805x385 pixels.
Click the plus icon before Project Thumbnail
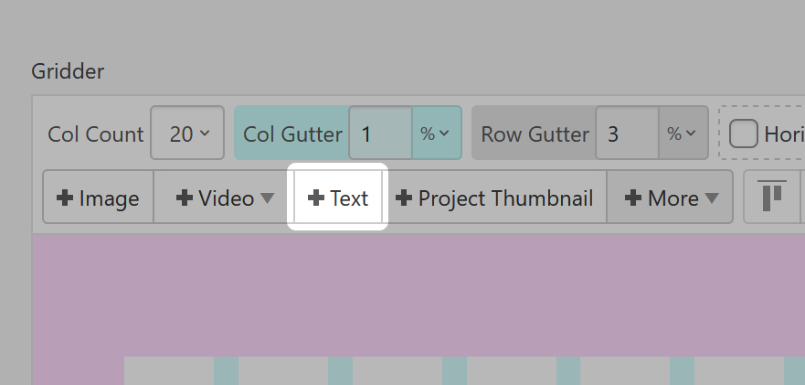point(404,198)
